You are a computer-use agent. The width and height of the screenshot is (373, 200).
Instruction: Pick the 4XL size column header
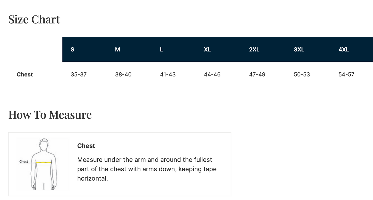pyautogui.click(x=344, y=49)
